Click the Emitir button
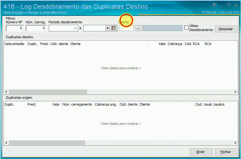 (201, 152)
